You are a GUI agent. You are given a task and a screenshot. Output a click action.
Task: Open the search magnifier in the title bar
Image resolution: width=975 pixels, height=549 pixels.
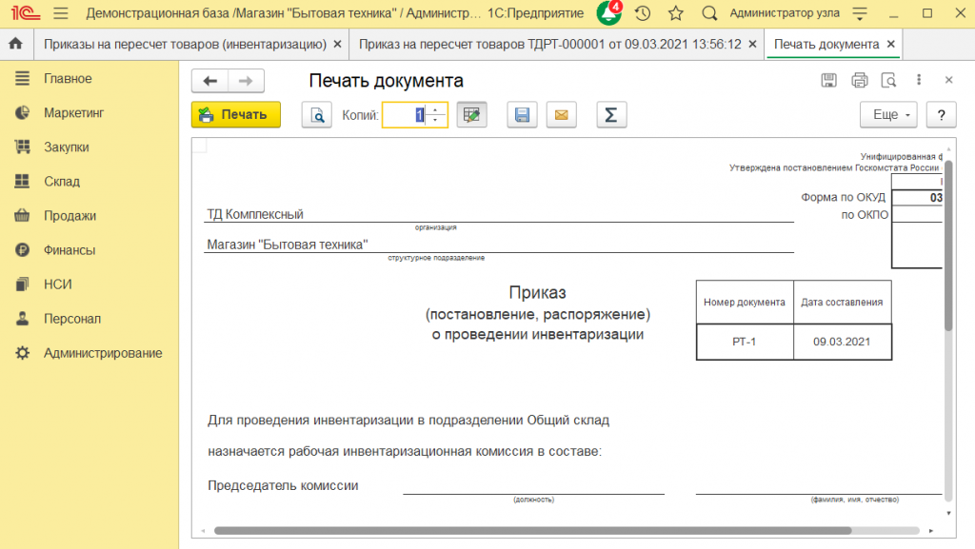coord(708,13)
